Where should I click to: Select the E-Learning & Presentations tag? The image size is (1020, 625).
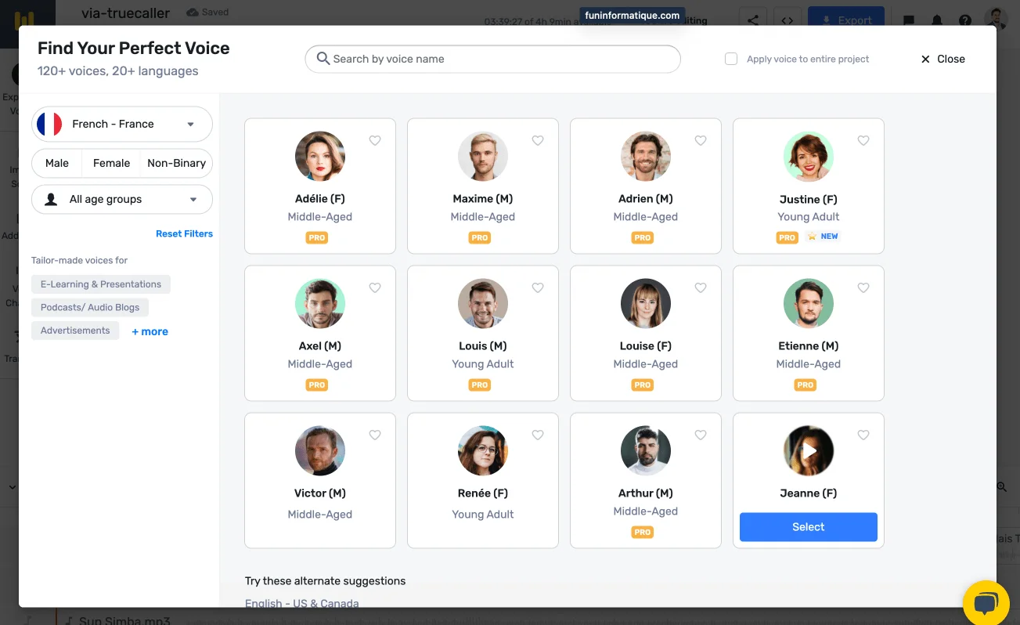101,284
